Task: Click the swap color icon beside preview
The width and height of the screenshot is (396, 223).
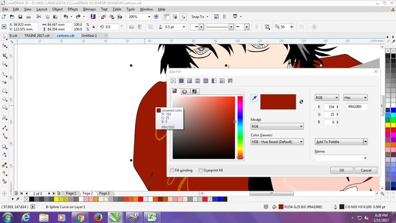Action: click(301, 102)
